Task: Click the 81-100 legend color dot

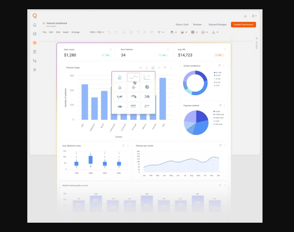Action: 214,73
